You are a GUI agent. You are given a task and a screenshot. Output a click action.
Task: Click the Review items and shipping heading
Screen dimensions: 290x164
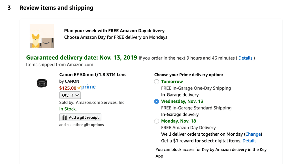click(x=56, y=8)
